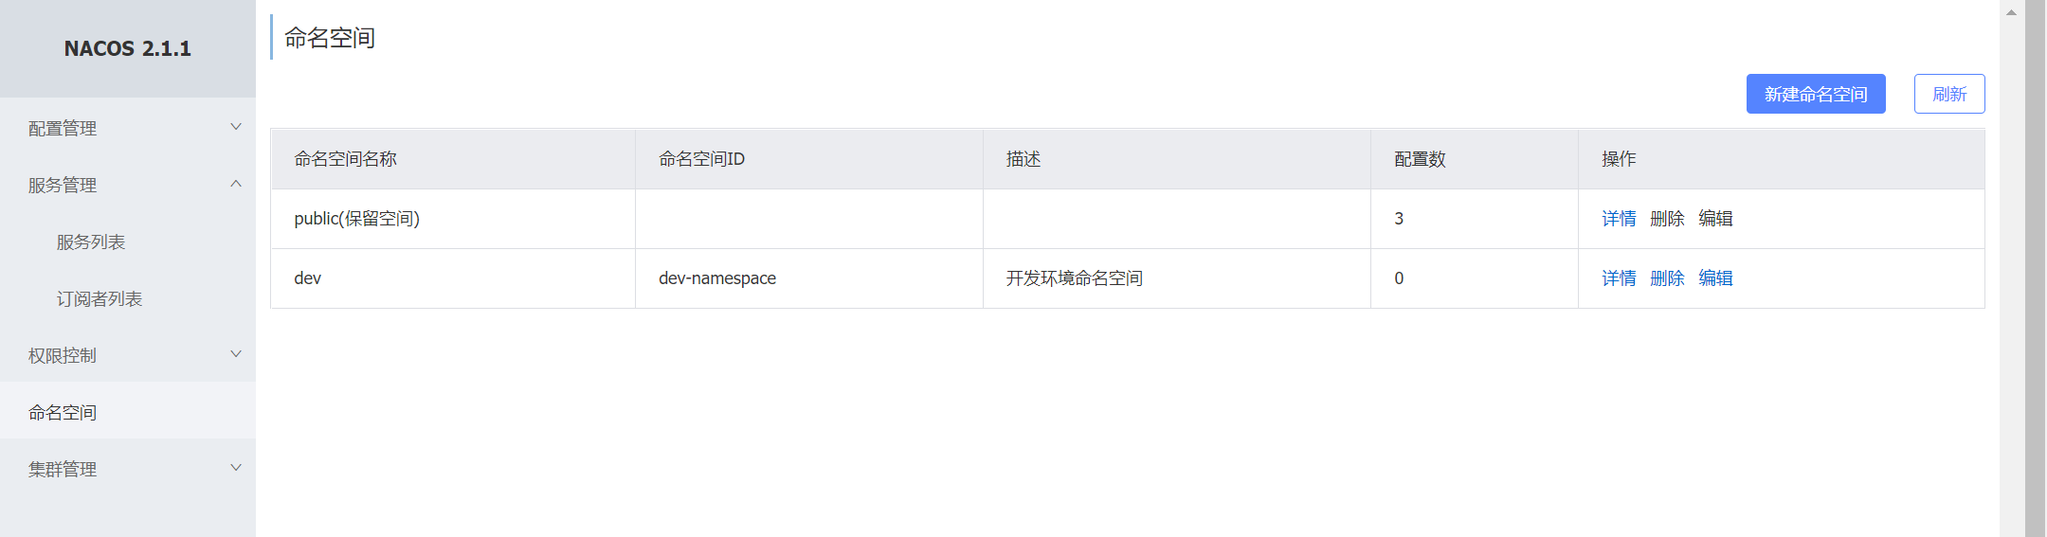Image resolution: width=2047 pixels, height=537 pixels.
Task: View 详情 for the dev namespace
Action: pyautogui.click(x=1619, y=278)
